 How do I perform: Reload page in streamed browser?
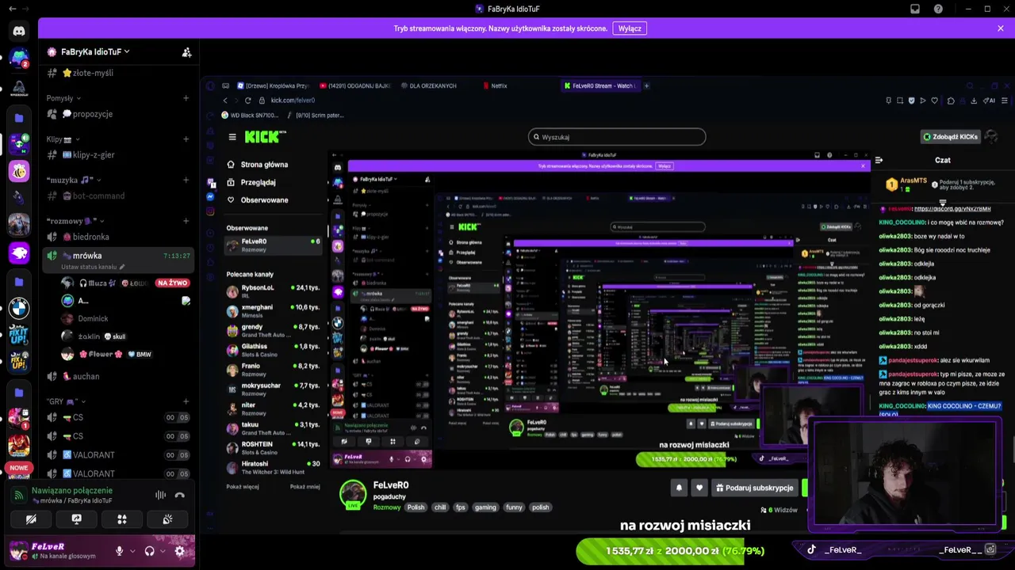[247, 101]
